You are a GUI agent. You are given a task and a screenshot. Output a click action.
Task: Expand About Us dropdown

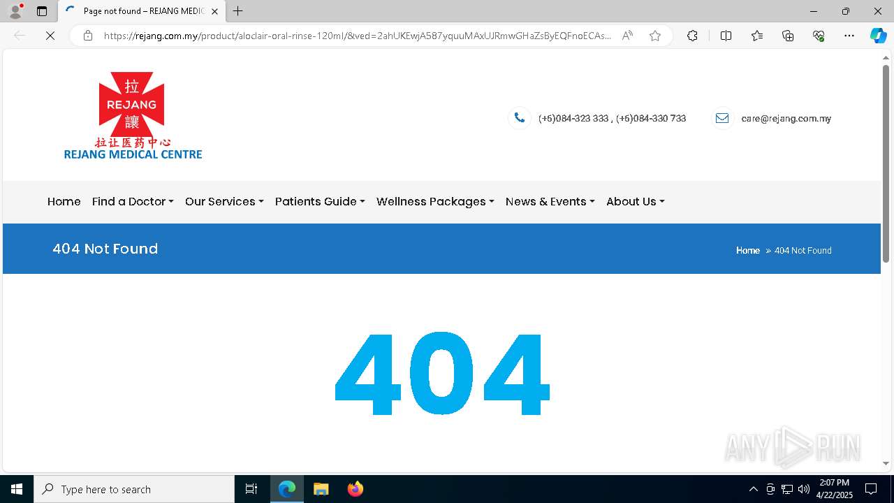pos(636,201)
